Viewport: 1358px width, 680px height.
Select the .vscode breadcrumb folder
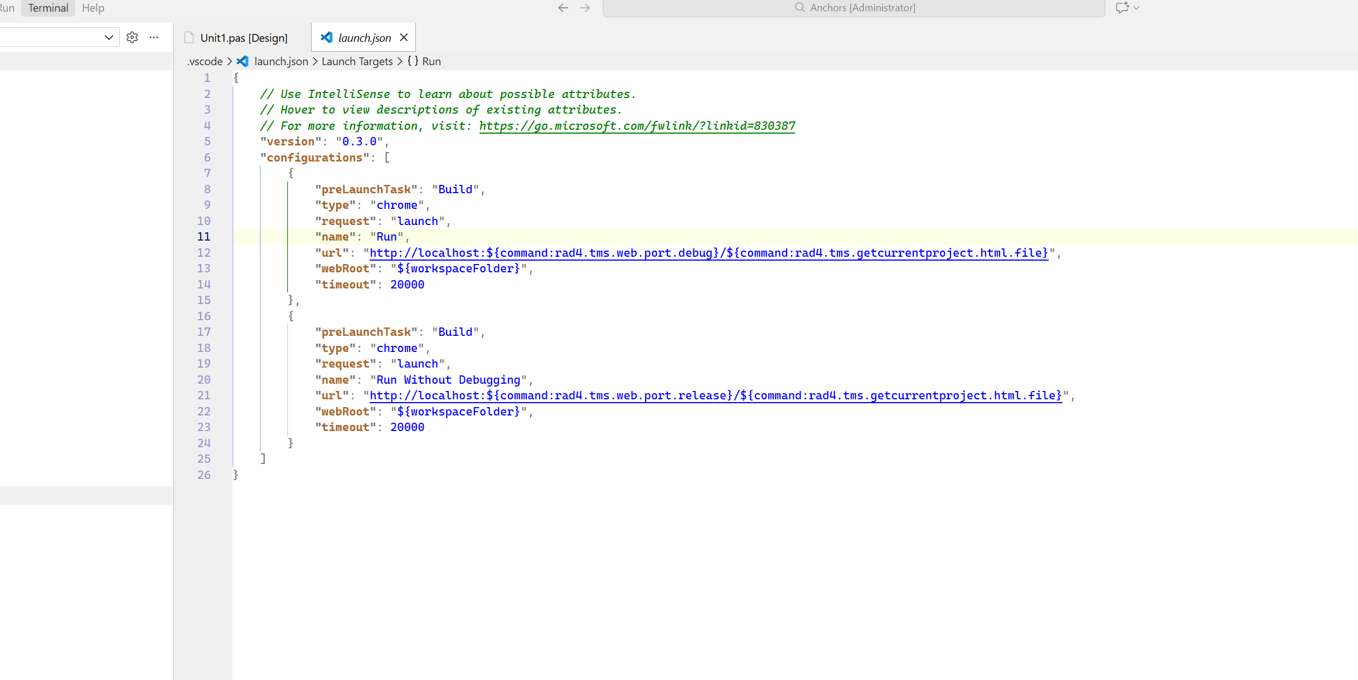[205, 61]
